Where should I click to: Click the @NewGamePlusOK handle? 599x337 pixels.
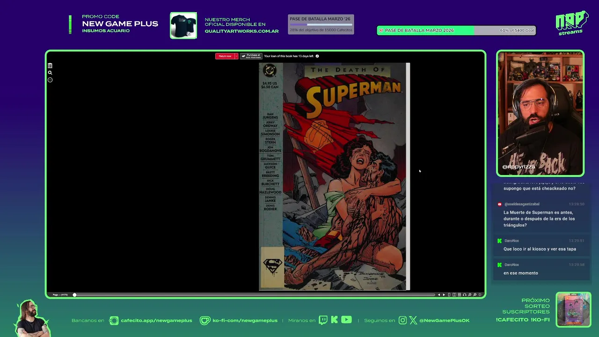pos(444,321)
